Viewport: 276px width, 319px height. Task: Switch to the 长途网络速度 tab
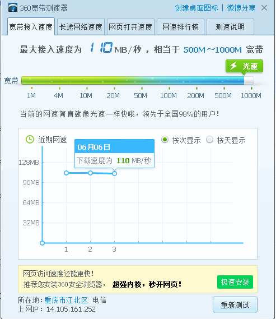click(81, 27)
